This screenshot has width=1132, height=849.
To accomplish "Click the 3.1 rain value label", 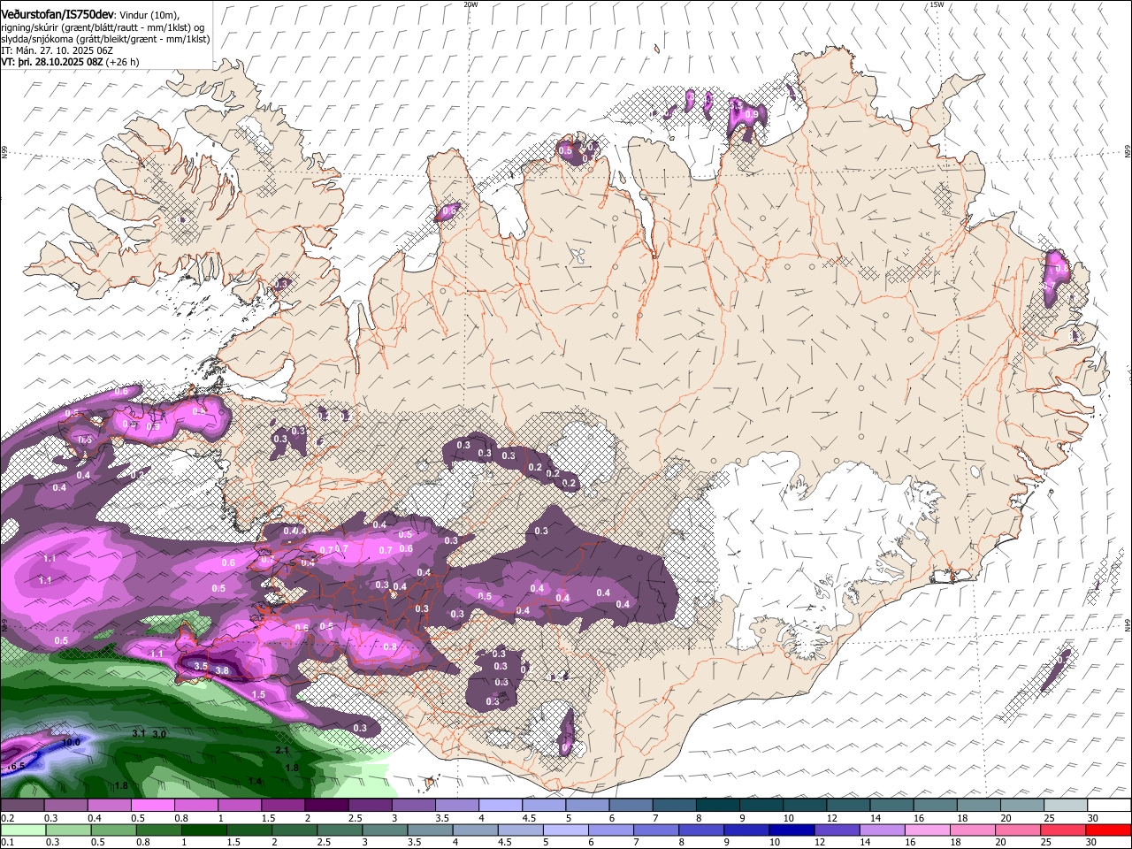I will (139, 734).
